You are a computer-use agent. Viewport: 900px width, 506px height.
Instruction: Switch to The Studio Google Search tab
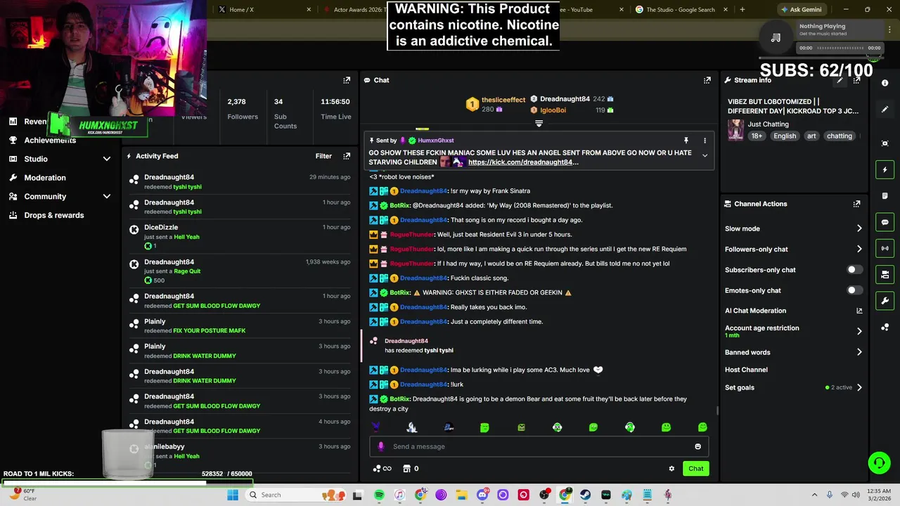point(681,10)
